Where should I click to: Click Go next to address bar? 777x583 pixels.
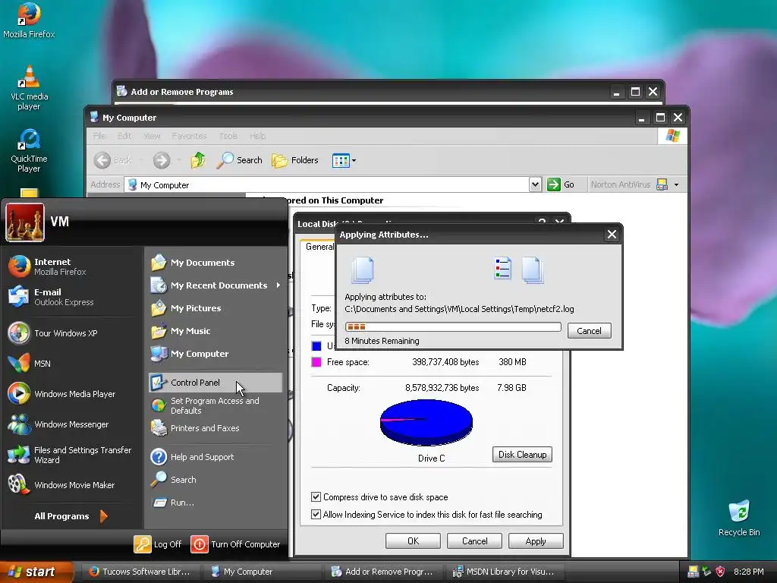(x=561, y=184)
